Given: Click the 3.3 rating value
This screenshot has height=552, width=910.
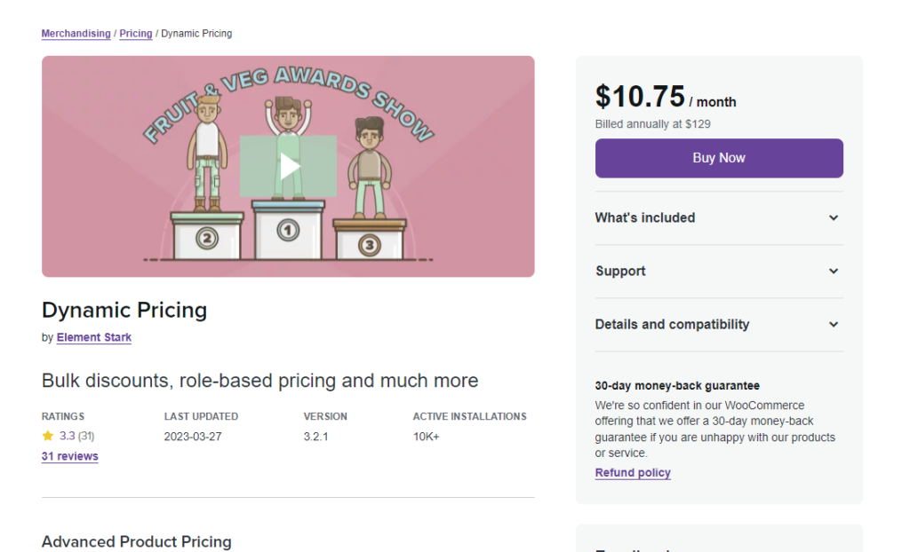Looking at the screenshot, I should 68,436.
